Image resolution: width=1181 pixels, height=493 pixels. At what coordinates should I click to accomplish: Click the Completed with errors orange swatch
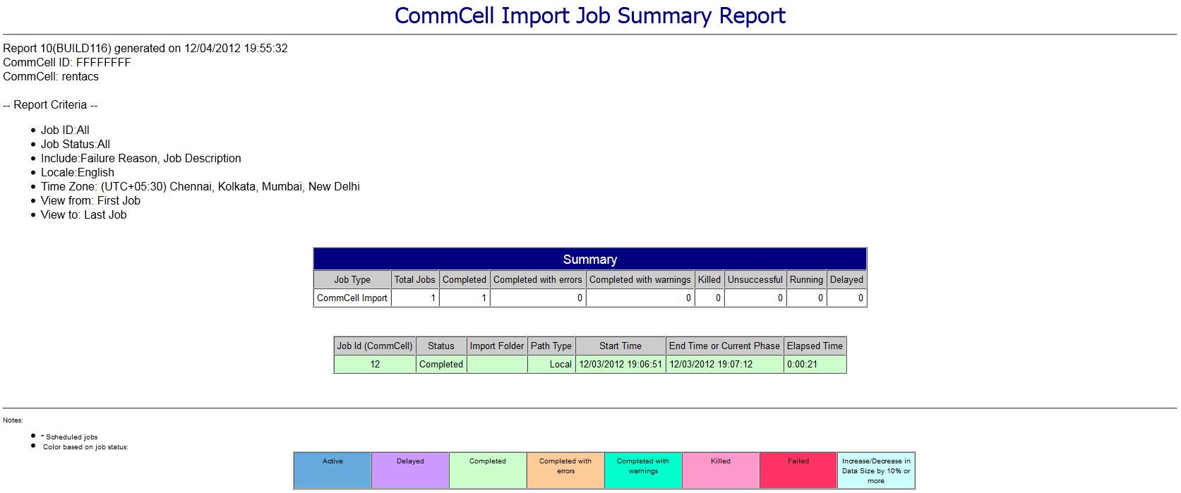(x=565, y=470)
